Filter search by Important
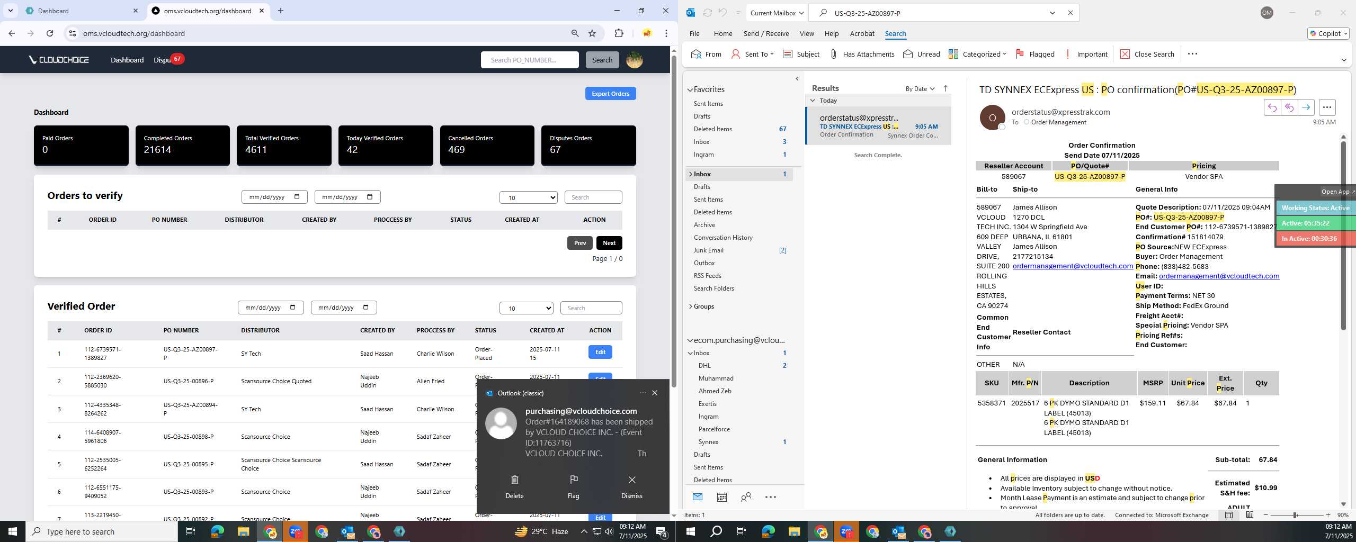Viewport: 1356px width, 542px height. point(1085,54)
